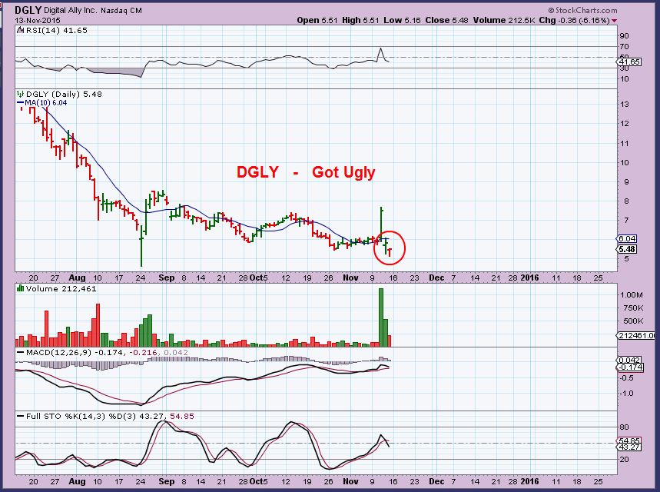Click the MACD legend line icon
Screen dimensions: 660x492
pos(20,352)
